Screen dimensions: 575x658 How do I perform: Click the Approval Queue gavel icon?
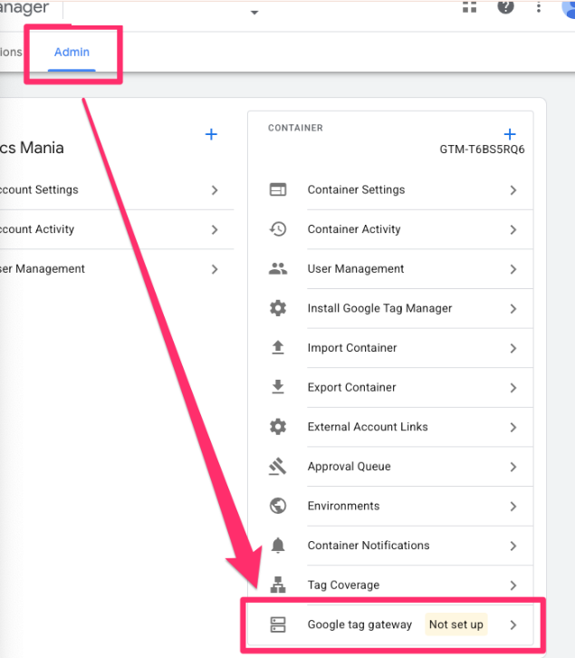click(278, 466)
